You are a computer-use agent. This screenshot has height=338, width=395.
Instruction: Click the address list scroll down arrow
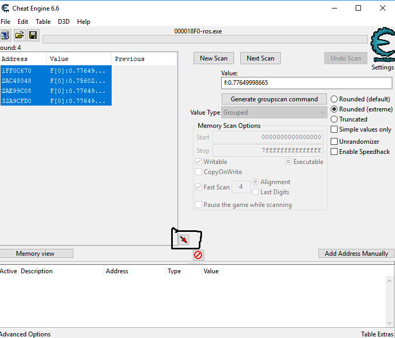coord(390,323)
